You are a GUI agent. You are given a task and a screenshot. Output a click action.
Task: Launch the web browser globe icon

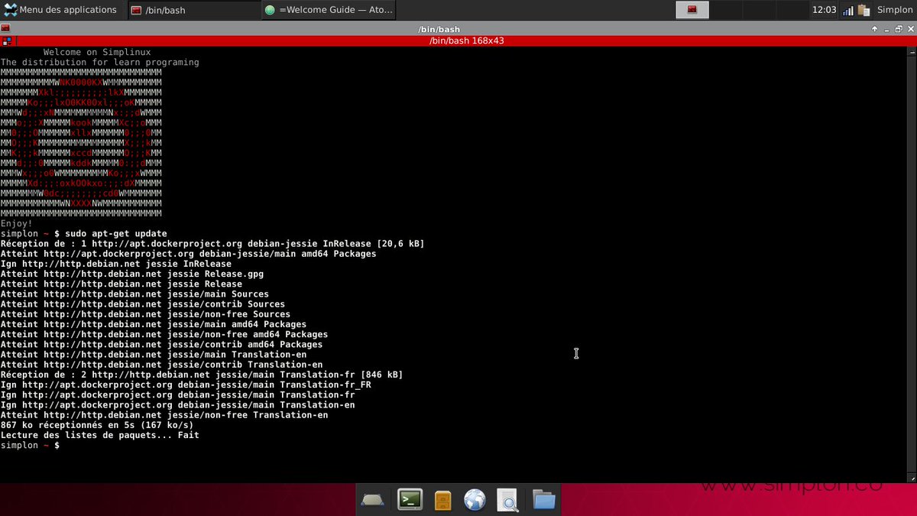[x=475, y=500]
